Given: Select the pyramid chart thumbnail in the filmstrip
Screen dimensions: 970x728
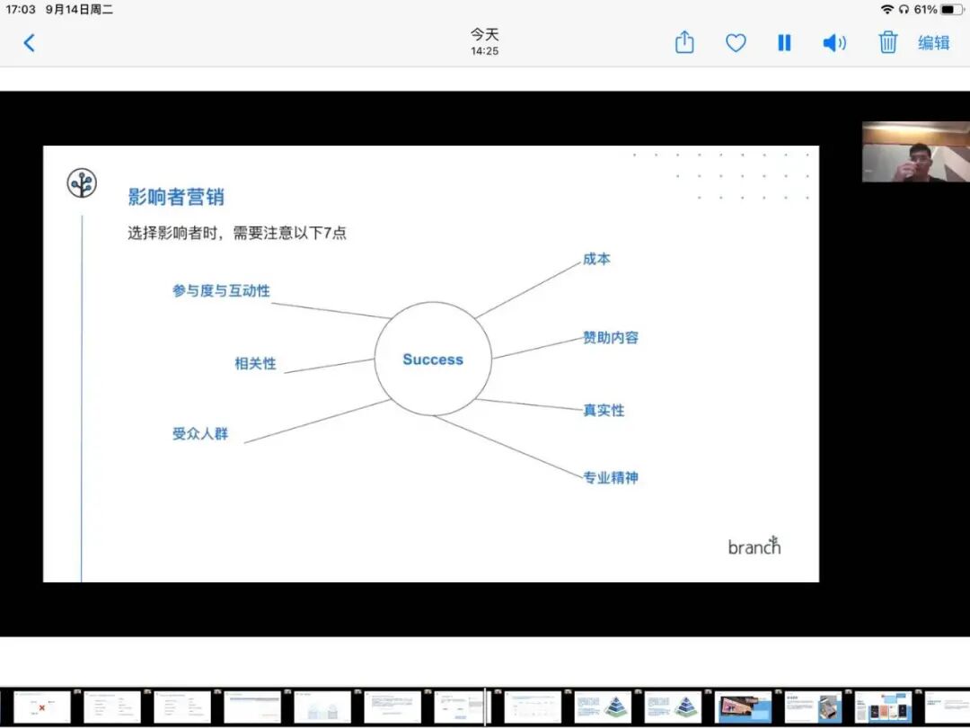Looking at the screenshot, I should tap(602, 706).
